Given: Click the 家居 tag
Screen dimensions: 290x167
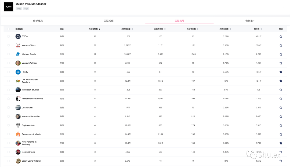Looking at the screenshot, I should (19, 9).
